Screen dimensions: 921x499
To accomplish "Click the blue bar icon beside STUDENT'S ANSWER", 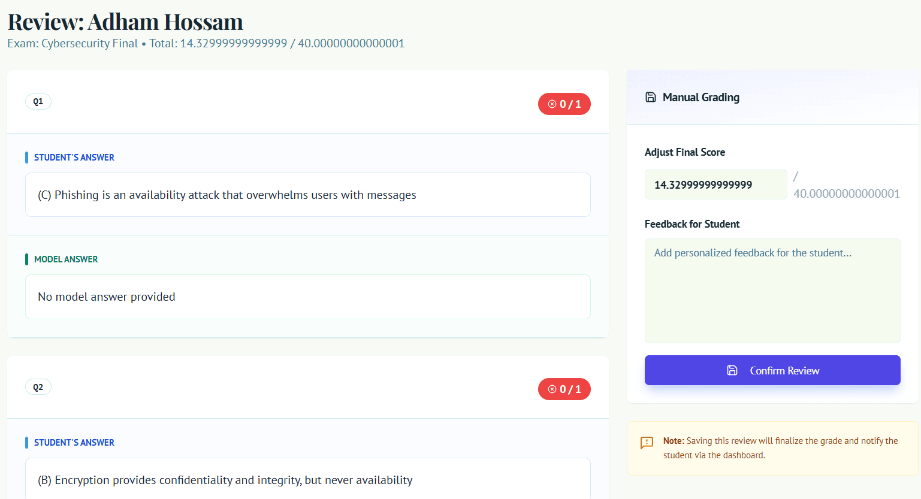I will click(27, 157).
